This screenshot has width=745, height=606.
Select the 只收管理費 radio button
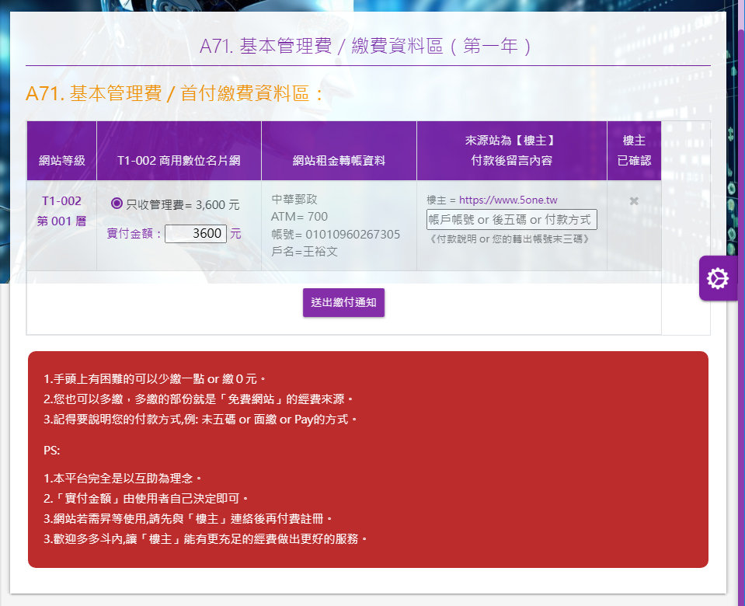coord(117,204)
